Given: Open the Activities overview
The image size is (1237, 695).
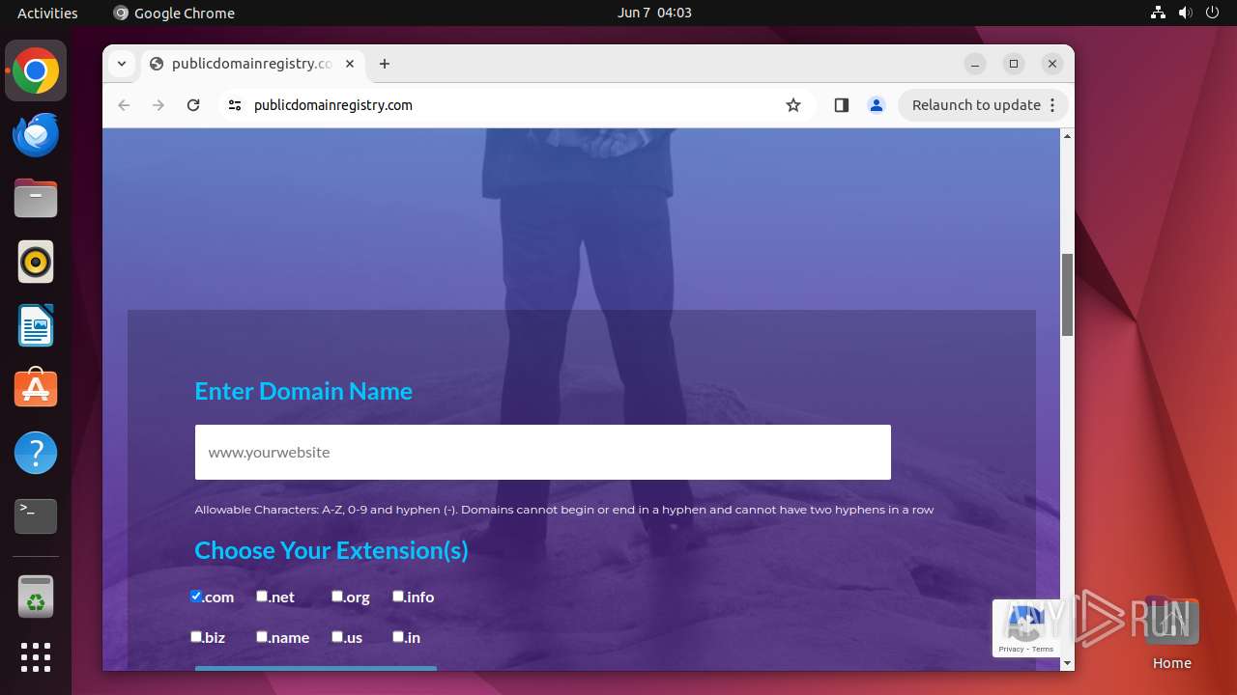Looking at the screenshot, I should [x=47, y=13].
